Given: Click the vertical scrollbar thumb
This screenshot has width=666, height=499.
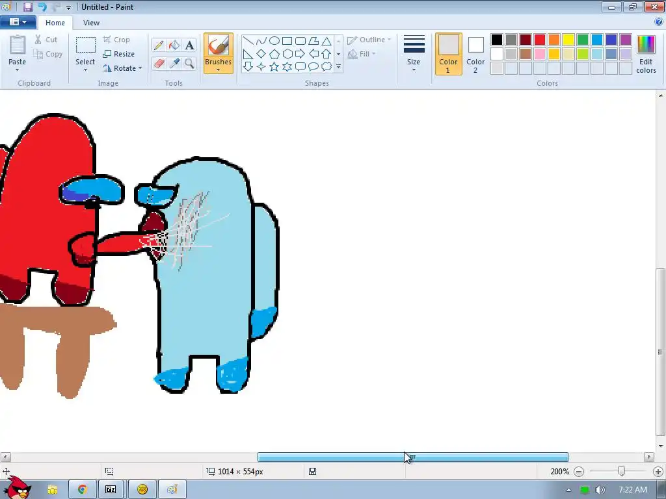Looking at the screenshot, I should click(x=661, y=352).
